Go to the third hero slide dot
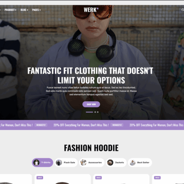The width and height of the screenshot is (184, 184). click(98, 112)
